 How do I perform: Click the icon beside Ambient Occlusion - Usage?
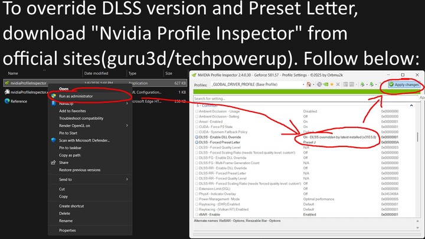[x=197, y=112]
